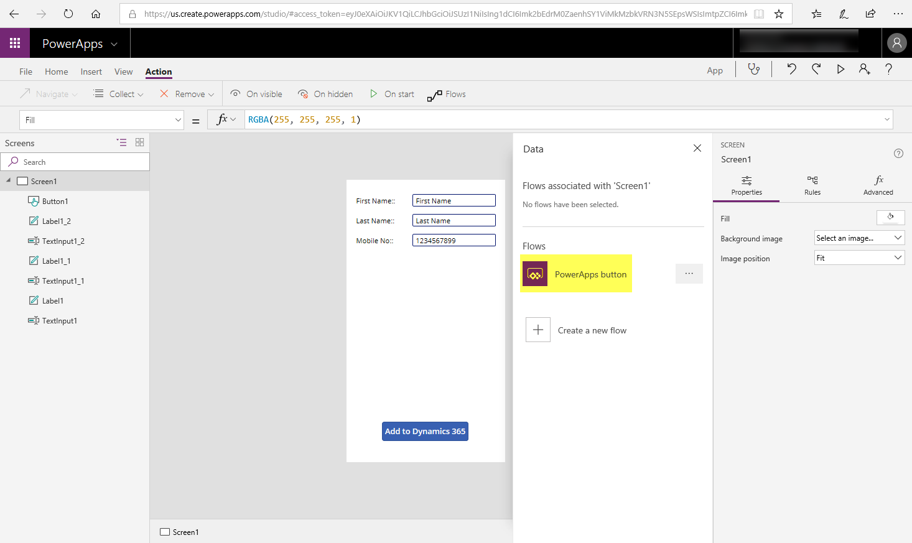Collapse the Screen1 tree node

pos(8,180)
